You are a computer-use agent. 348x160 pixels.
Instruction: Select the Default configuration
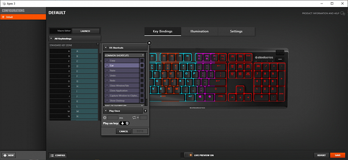23,17
